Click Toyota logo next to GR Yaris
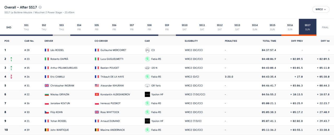The image size is (334, 135). pos(147,85)
